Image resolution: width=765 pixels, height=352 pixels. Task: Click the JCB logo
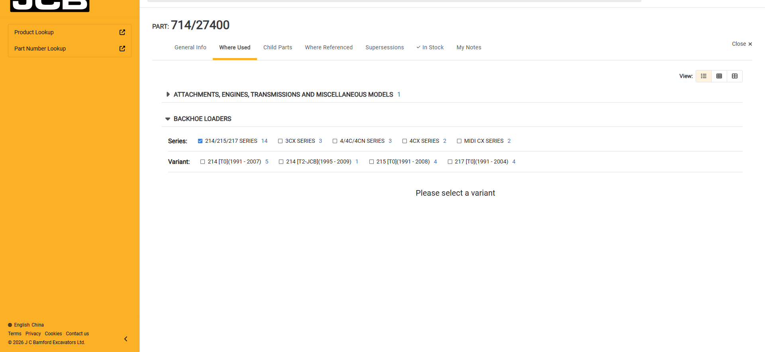(x=50, y=6)
